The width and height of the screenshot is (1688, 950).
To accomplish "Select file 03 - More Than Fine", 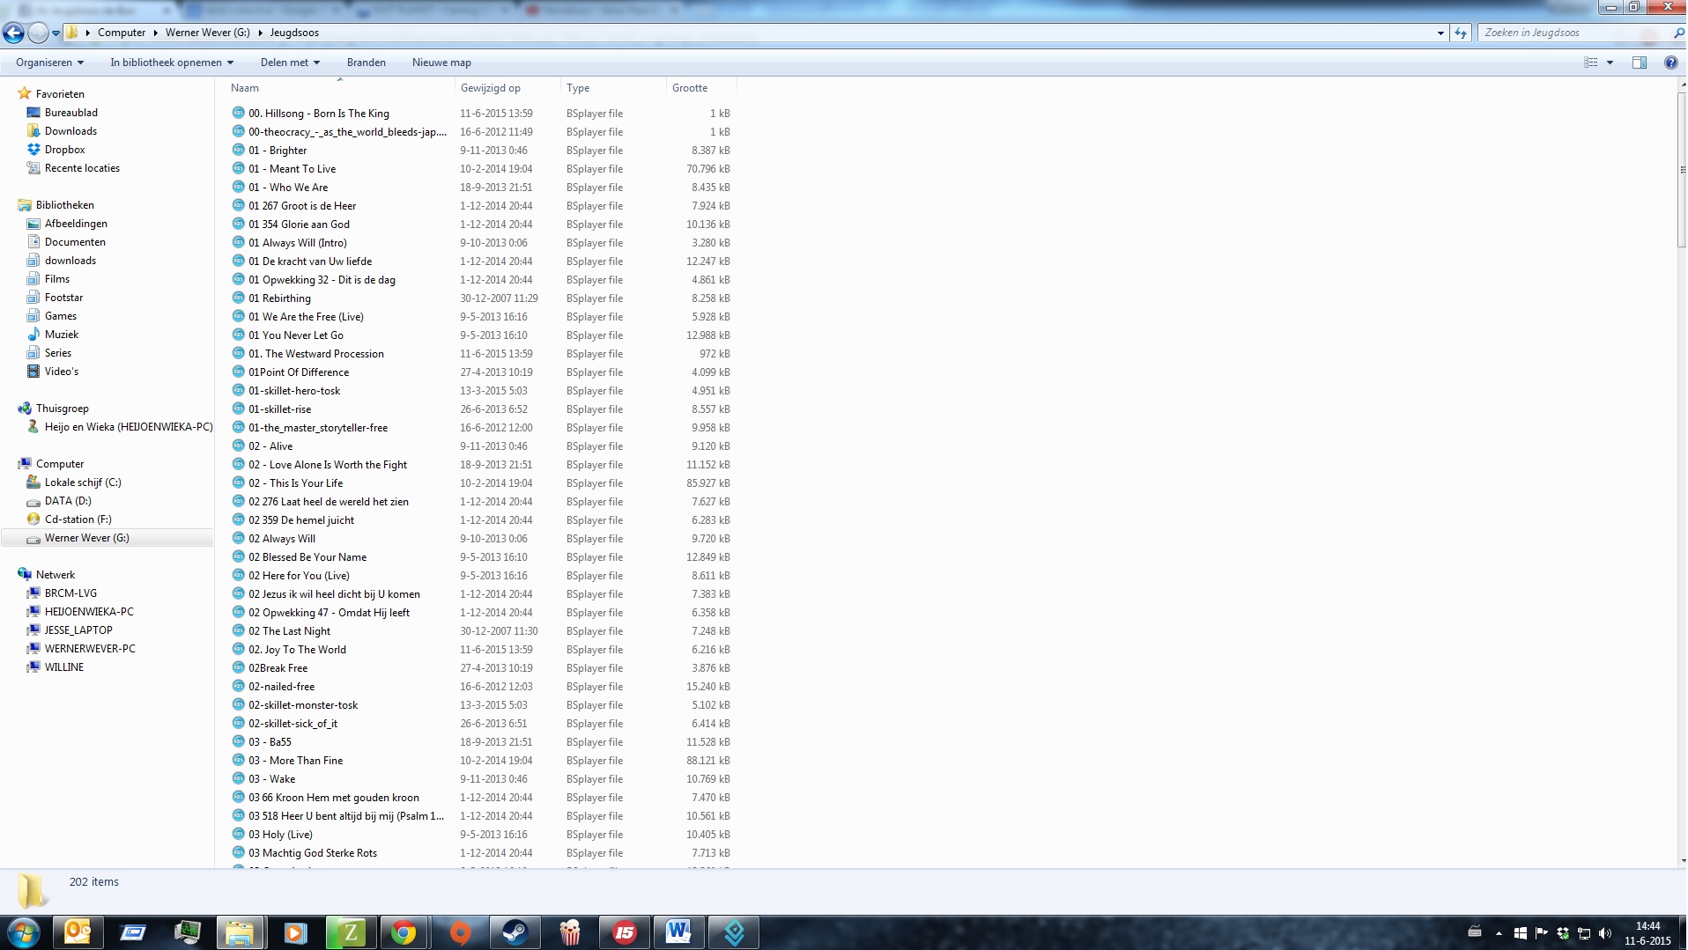I will [295, 761].
